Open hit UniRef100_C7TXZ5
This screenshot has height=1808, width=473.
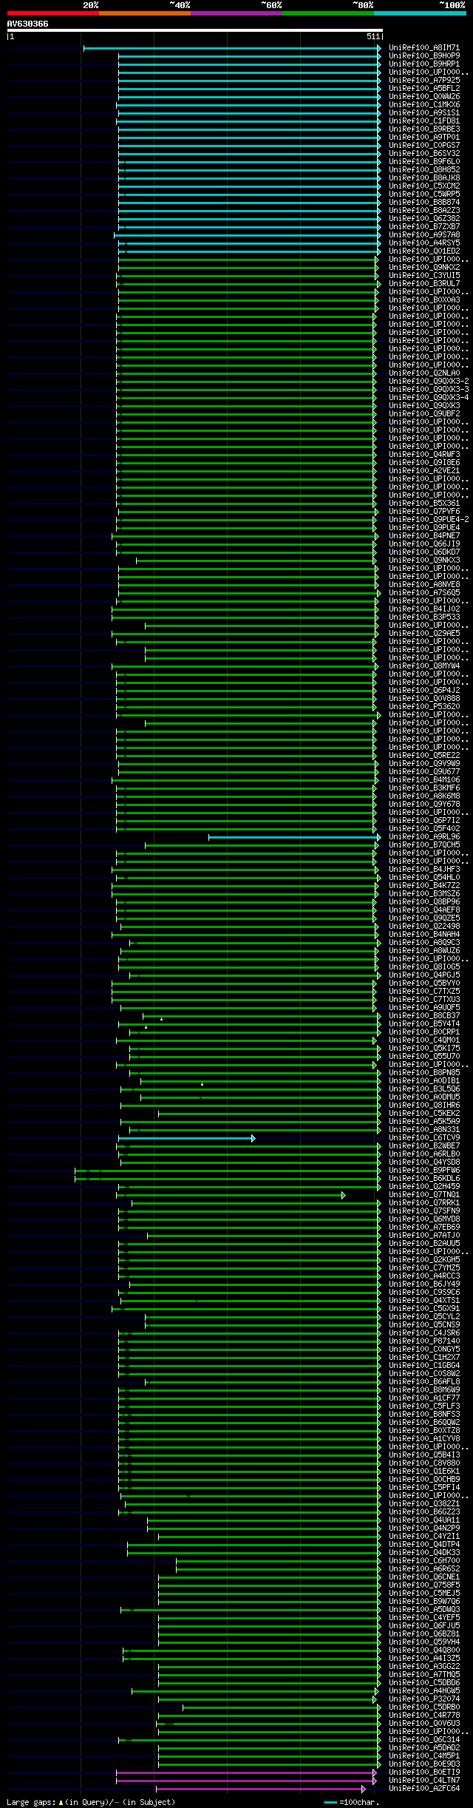coord(424,992)
